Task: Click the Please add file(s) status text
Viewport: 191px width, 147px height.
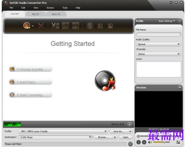Action: point(13,144)
